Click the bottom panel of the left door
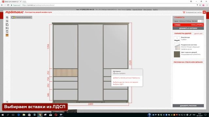Viewport: 209px width, 117px height. click(65, 95)
